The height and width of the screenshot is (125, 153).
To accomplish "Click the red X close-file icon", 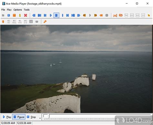I will coord(25,15).
